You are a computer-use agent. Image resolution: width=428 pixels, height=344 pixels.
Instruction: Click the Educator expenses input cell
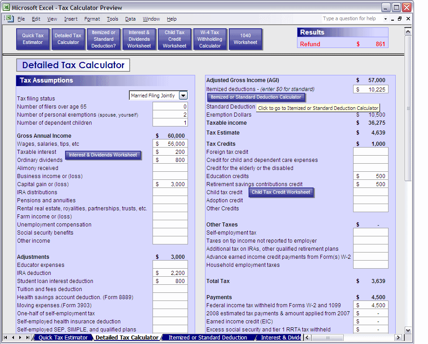pyautogui.click(x=170, y=265)
